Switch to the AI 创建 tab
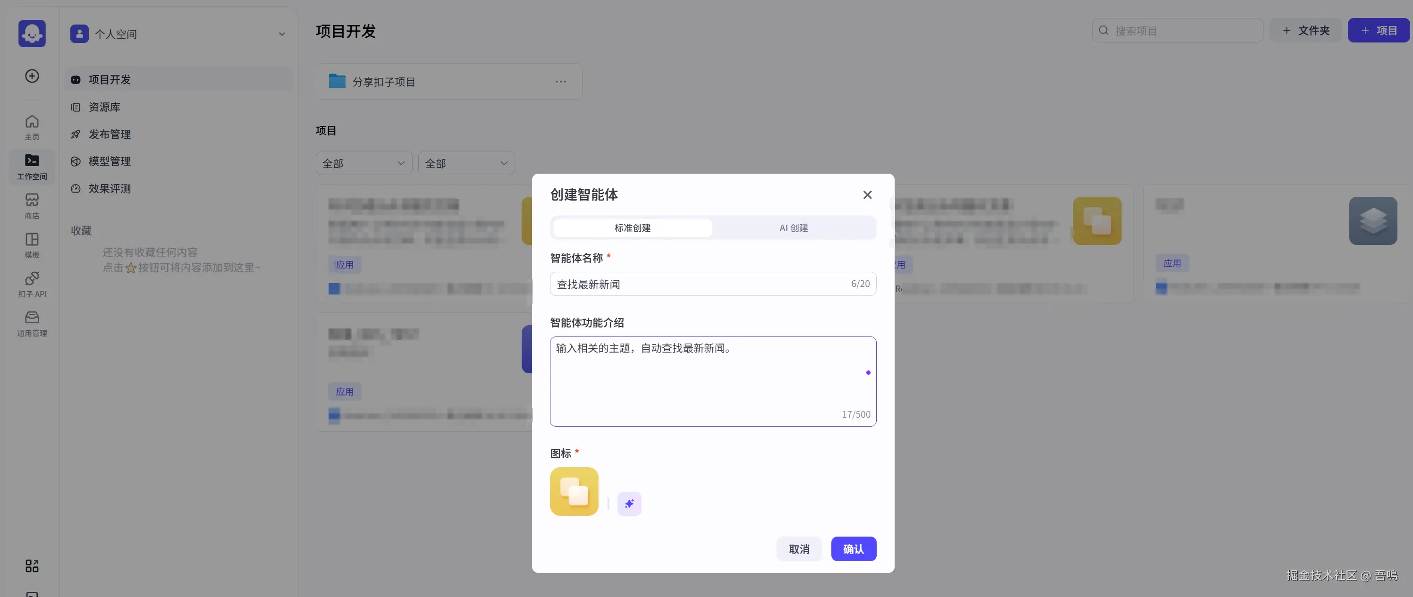The width and height of the screenshot is (1413, 597). 793,227
